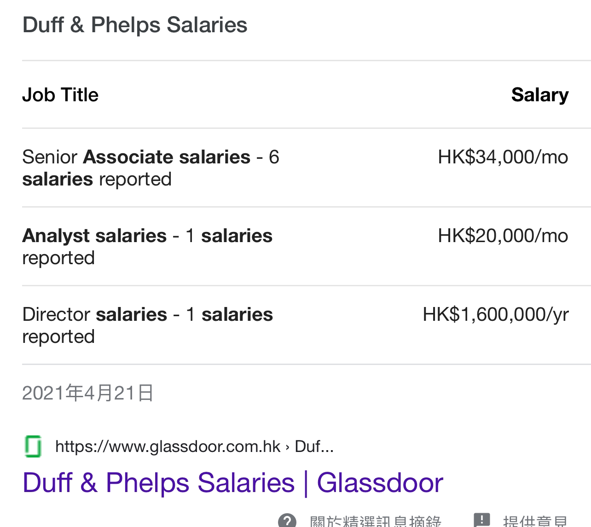This screenshot has height=527, width=591.
Task: Click the 2021年4月21日 date text
Action: 88,394
